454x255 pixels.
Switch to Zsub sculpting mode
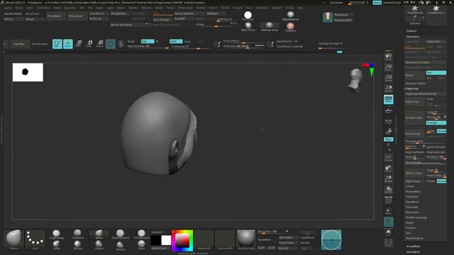pos(187,41)
